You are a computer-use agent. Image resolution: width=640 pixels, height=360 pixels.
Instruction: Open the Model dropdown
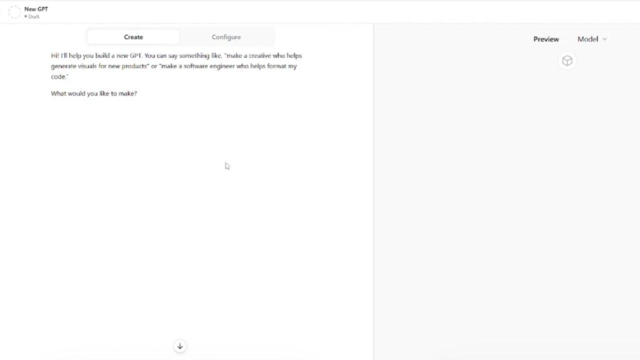tap(592, 39)
